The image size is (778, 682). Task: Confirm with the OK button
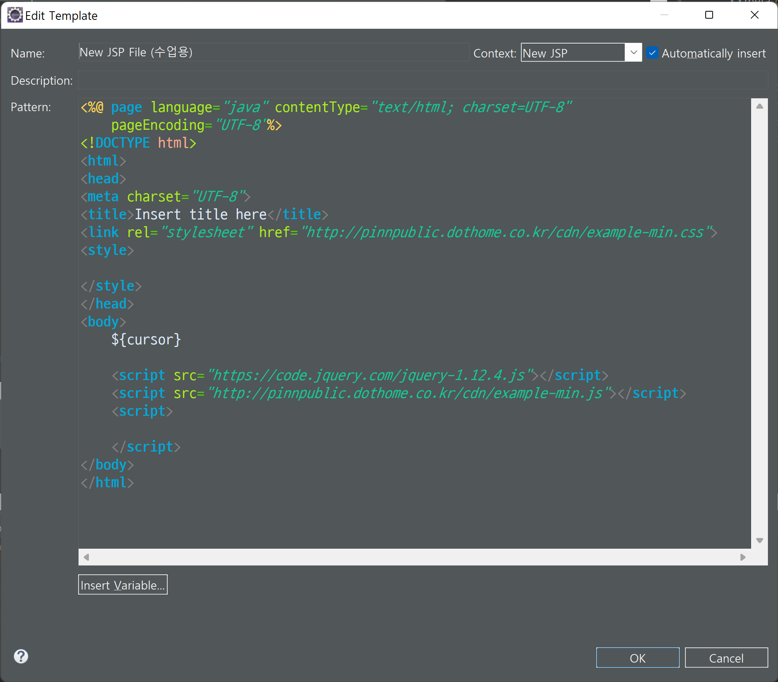(x=638, y=658)
